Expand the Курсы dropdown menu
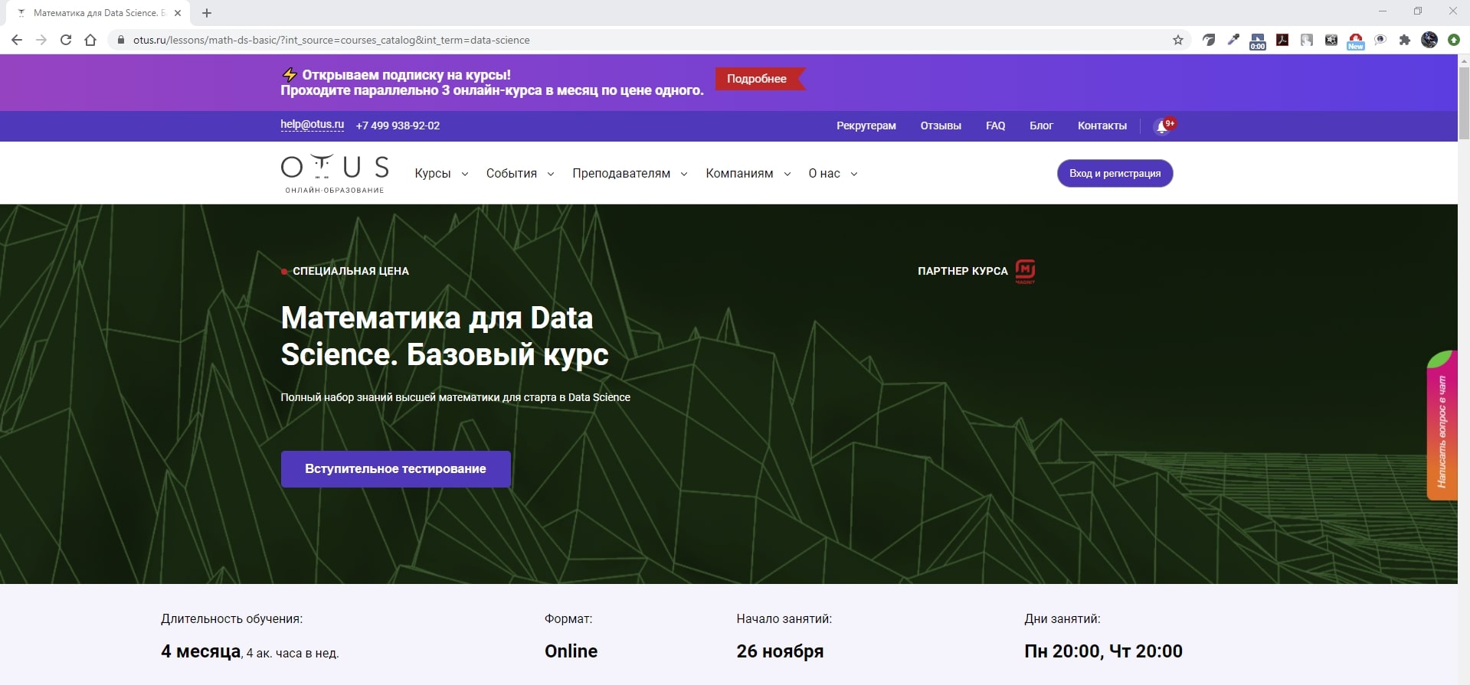Screen dimensions: 1470x685 click(441, 174)
